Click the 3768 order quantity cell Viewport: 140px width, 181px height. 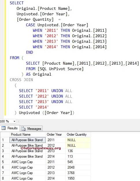coord(78,173)
